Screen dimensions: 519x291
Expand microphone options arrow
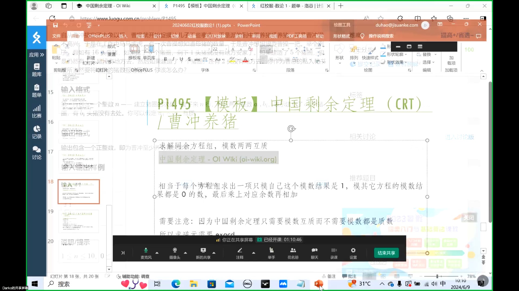pos(157,253)
